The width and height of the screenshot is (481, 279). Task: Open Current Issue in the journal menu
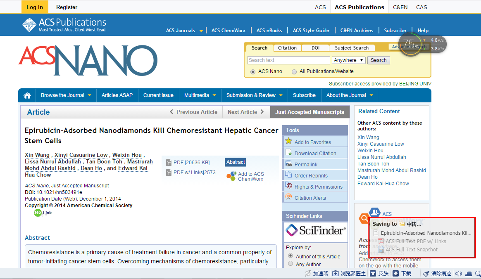click(x=158, y=95)
